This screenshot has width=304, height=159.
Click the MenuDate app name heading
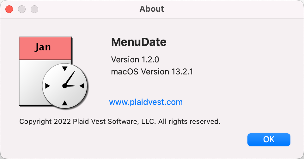(139, 42)
